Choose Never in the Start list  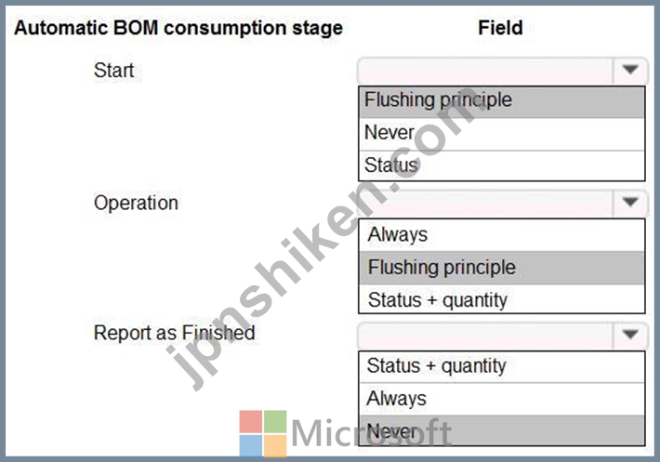502,134
